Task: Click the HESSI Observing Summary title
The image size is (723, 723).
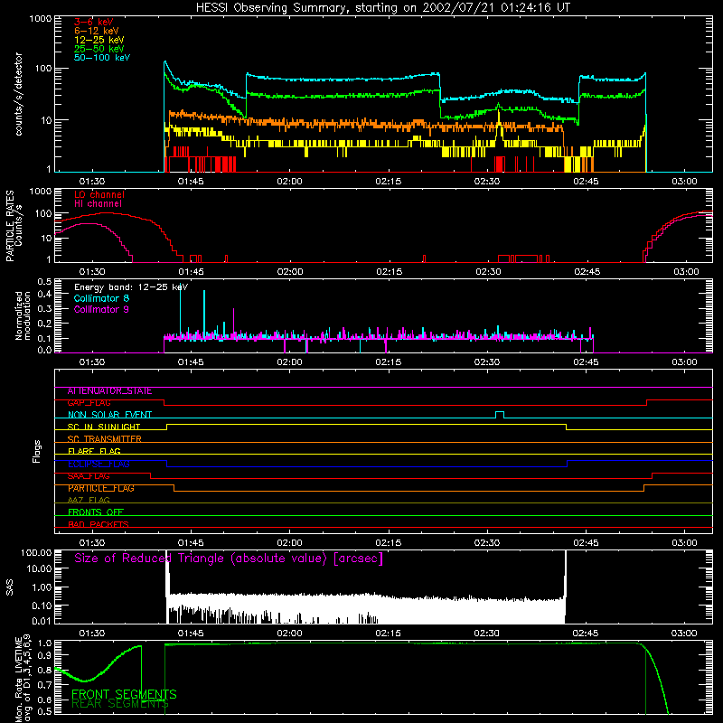Action: (x=382, y=8)
